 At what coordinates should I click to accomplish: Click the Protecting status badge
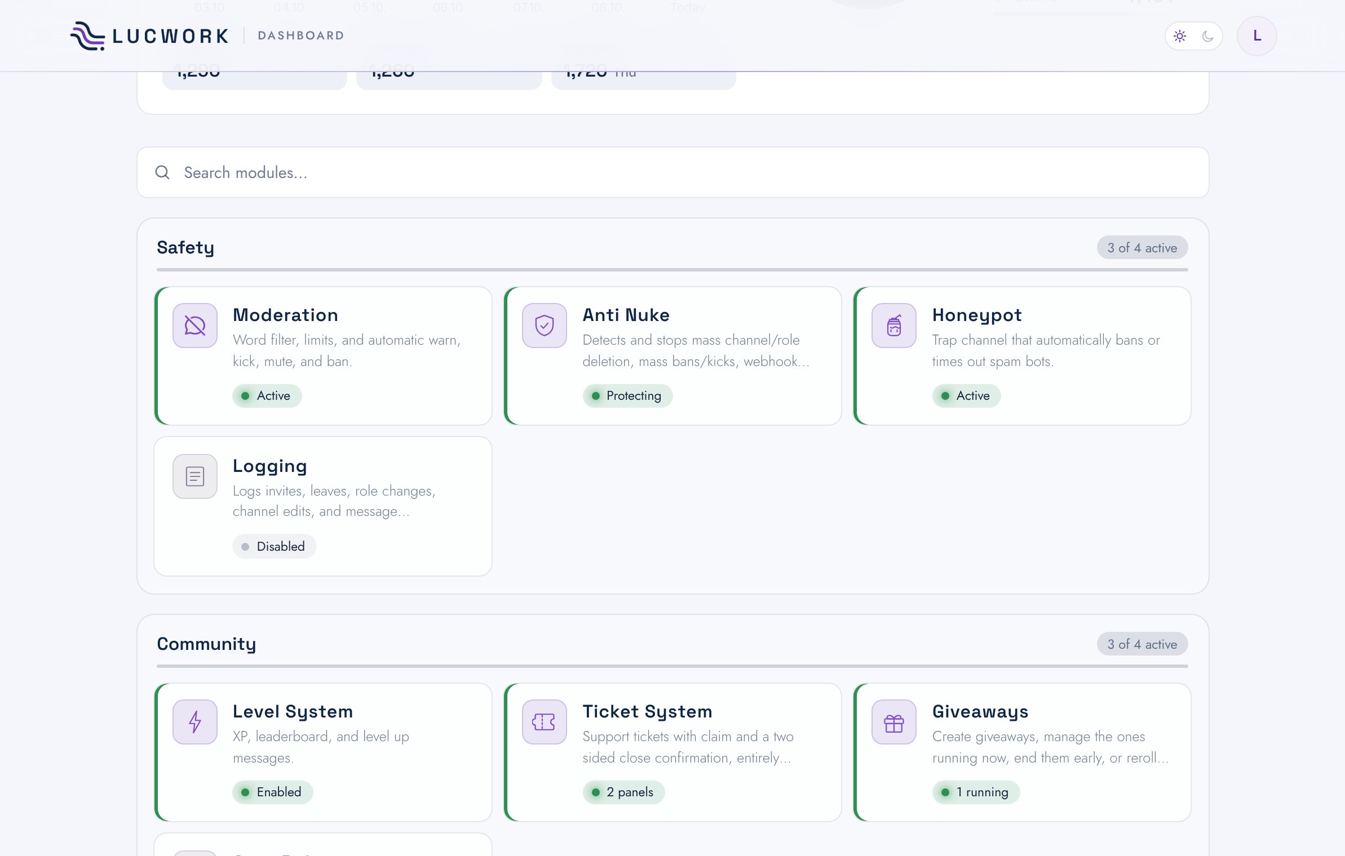[627, 396]
